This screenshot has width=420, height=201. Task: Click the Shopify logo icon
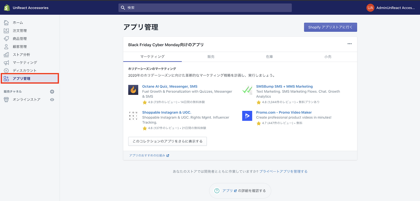click(x=7, y=8)
